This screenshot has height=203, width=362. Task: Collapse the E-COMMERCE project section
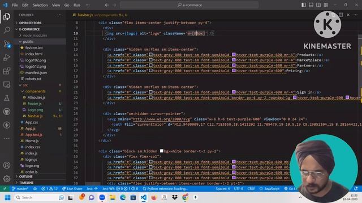(29, 29)
